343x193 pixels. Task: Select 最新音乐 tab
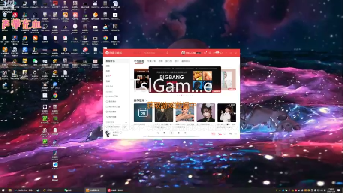tap(186, 61)
